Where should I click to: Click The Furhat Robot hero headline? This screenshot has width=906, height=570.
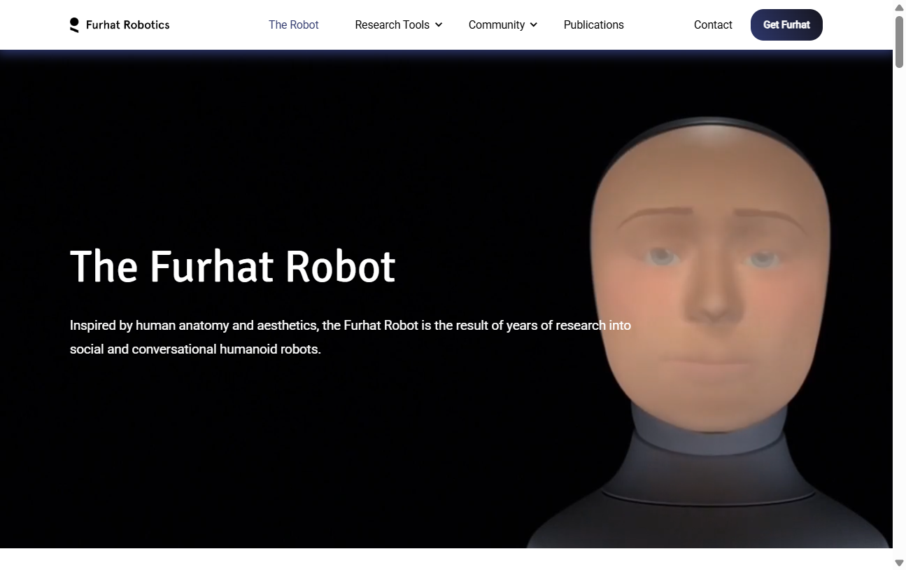232,267
